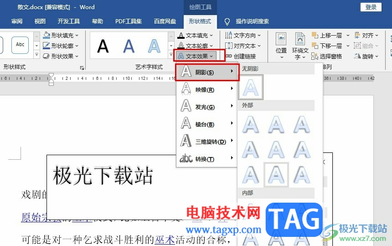Expand the WordArt styles gallery
Screen dimensions: 392x246
click(171, 54)
